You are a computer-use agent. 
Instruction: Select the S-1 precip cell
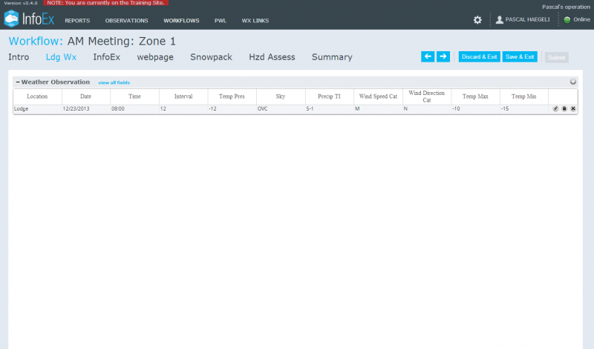pyautogui.click(x=330, y=108)
